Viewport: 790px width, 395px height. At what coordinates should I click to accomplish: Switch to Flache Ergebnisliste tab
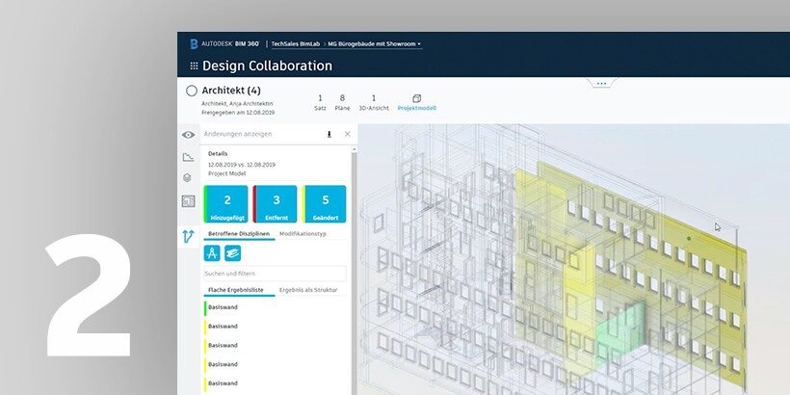click(x=236, y=290)
